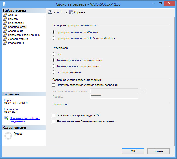The width and height of the screenshot is (177, 159).
Task: Open the Процессоры page
Action: point(16,23)
